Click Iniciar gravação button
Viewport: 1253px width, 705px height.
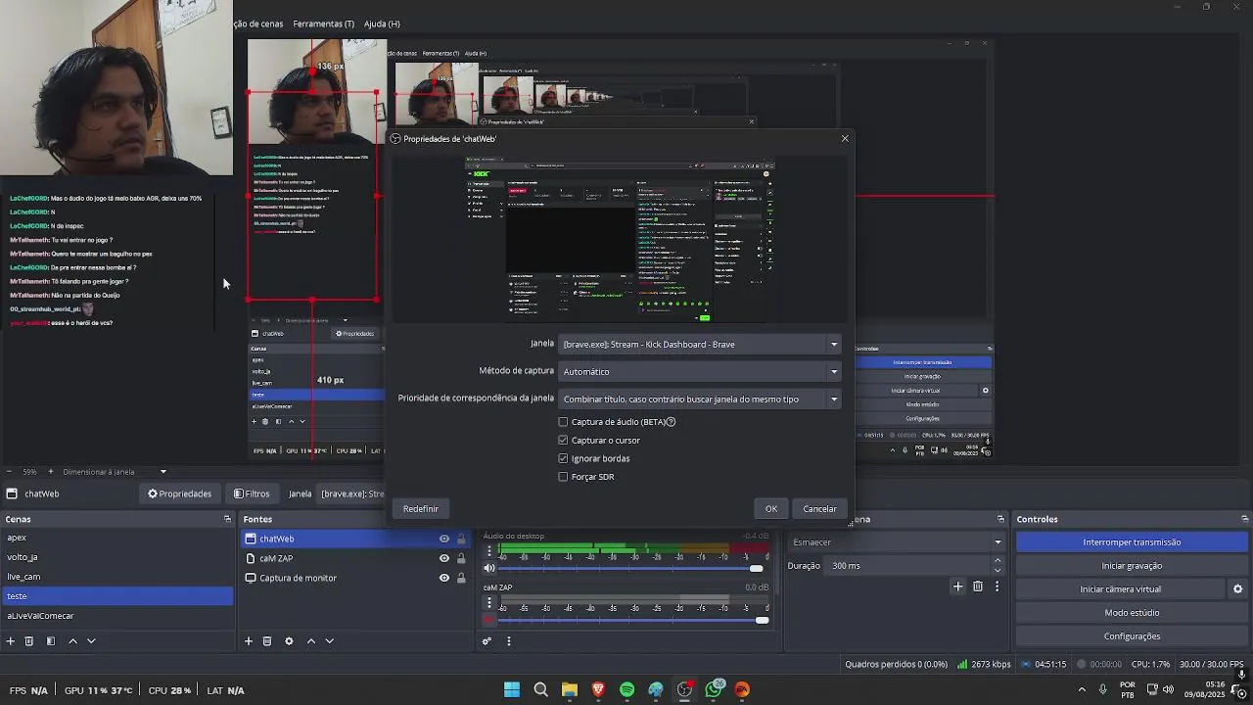(1132, 566)
